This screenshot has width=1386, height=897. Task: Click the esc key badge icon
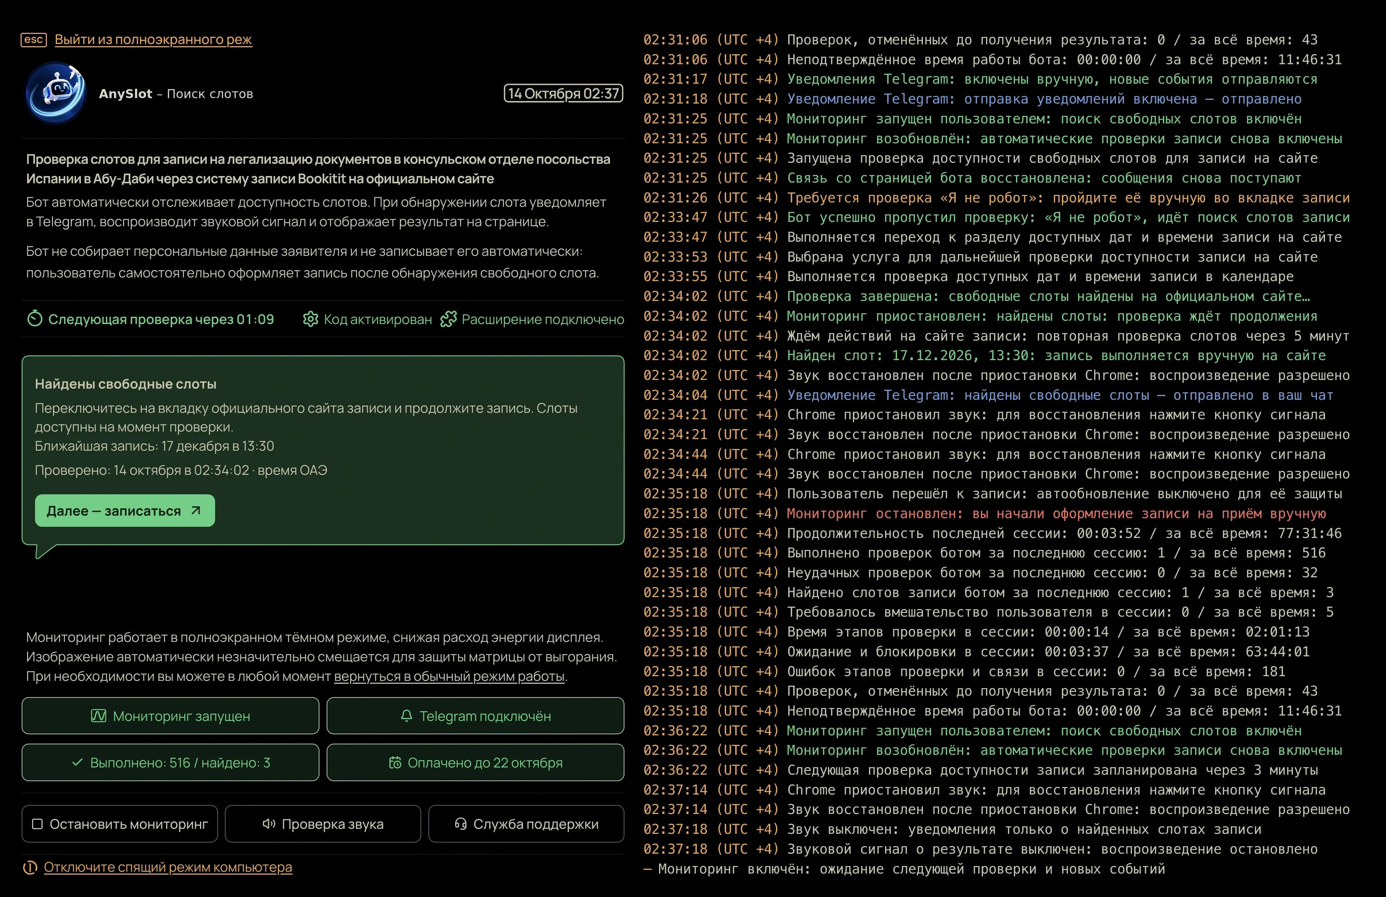(34, 39)
